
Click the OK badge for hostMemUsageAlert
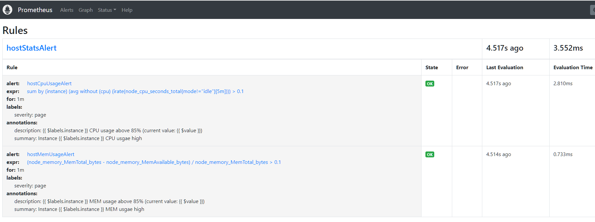click(x=430, y=154)
